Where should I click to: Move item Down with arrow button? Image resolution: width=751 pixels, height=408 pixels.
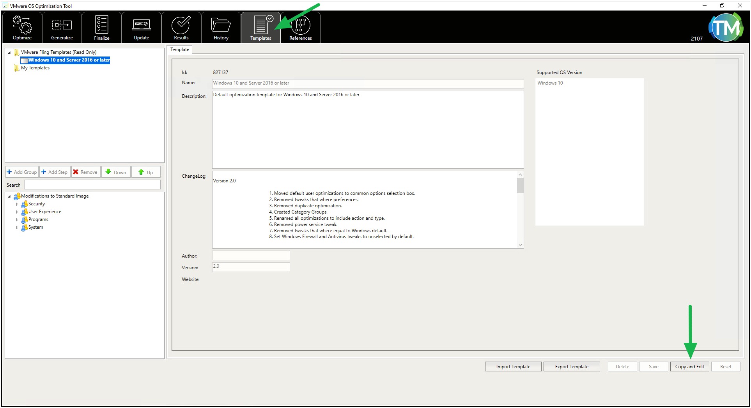(x=116, y=172)
